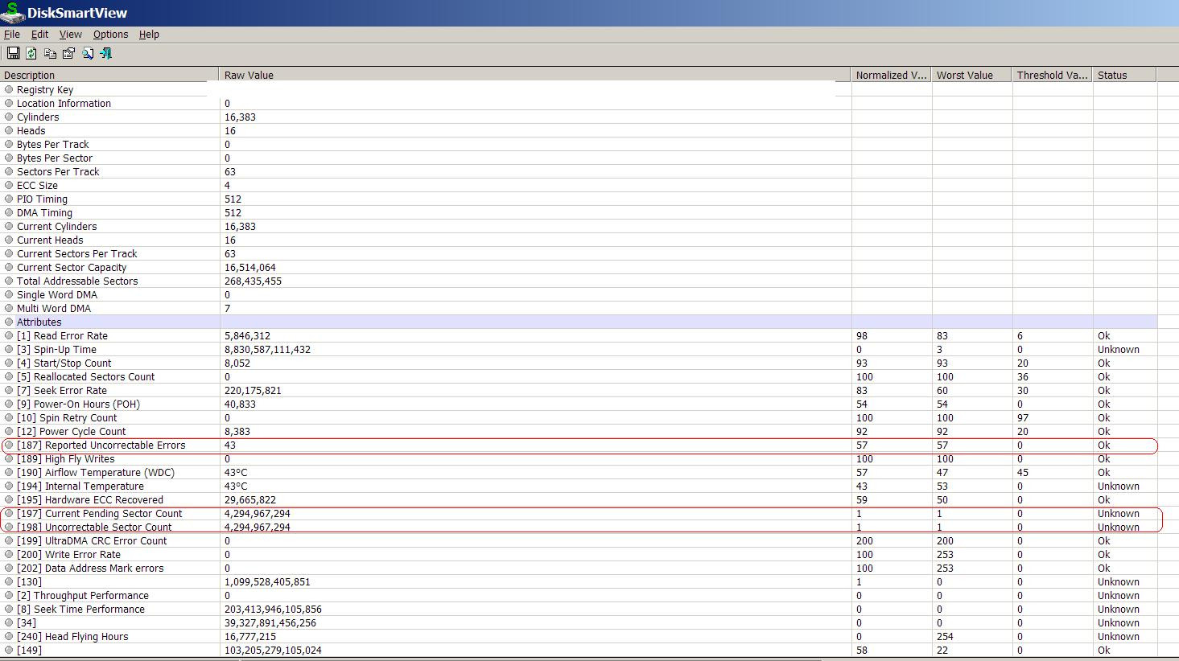The width and height of the screenshot is (1179, 661).
Task: Select the [202] Data Address Mark errors row
Action: tap(579, 568)
